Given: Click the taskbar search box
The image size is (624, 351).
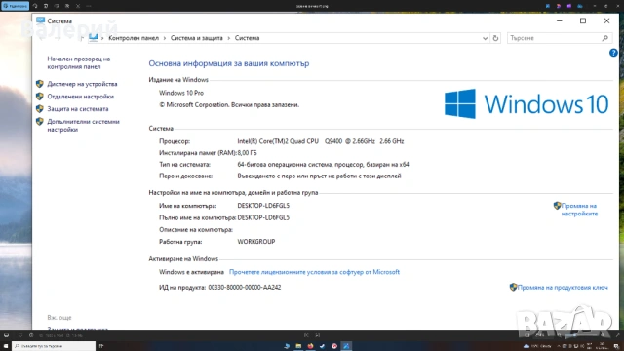Looking at the screenshot, I should [x=54, y=346].
